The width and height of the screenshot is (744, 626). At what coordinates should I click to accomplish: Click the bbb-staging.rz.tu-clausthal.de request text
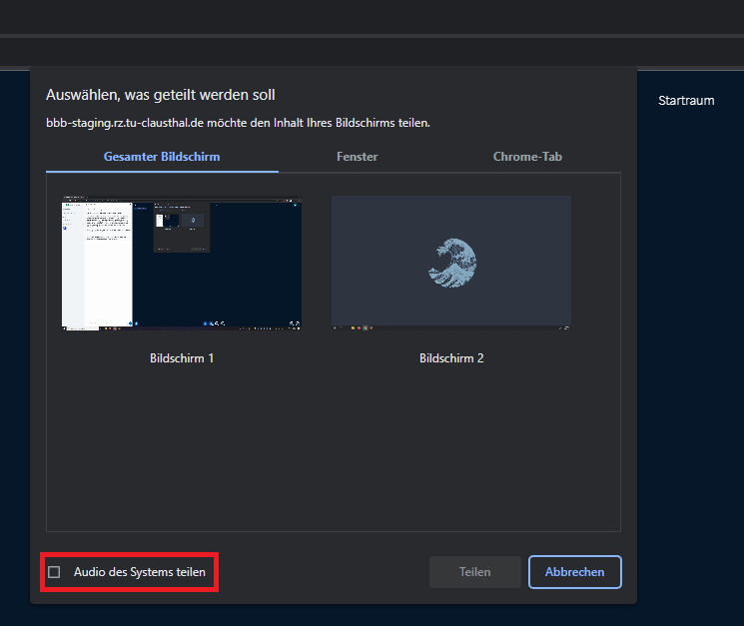238,123
